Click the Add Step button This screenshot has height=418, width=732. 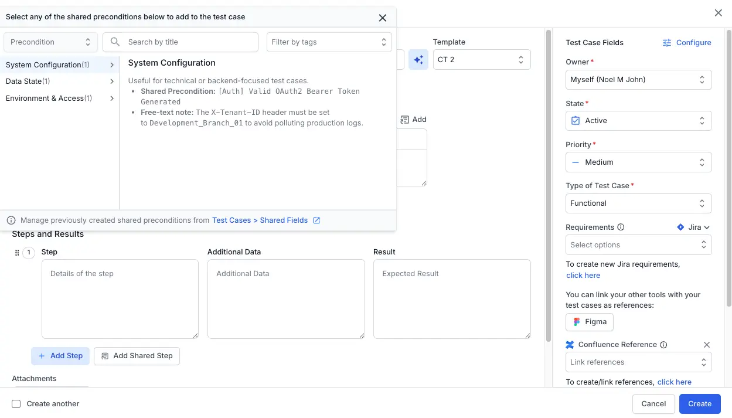coord(60,355)
